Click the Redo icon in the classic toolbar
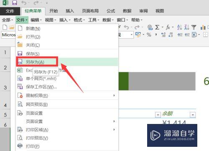This screenshot has height=151, width=209. 137,27
